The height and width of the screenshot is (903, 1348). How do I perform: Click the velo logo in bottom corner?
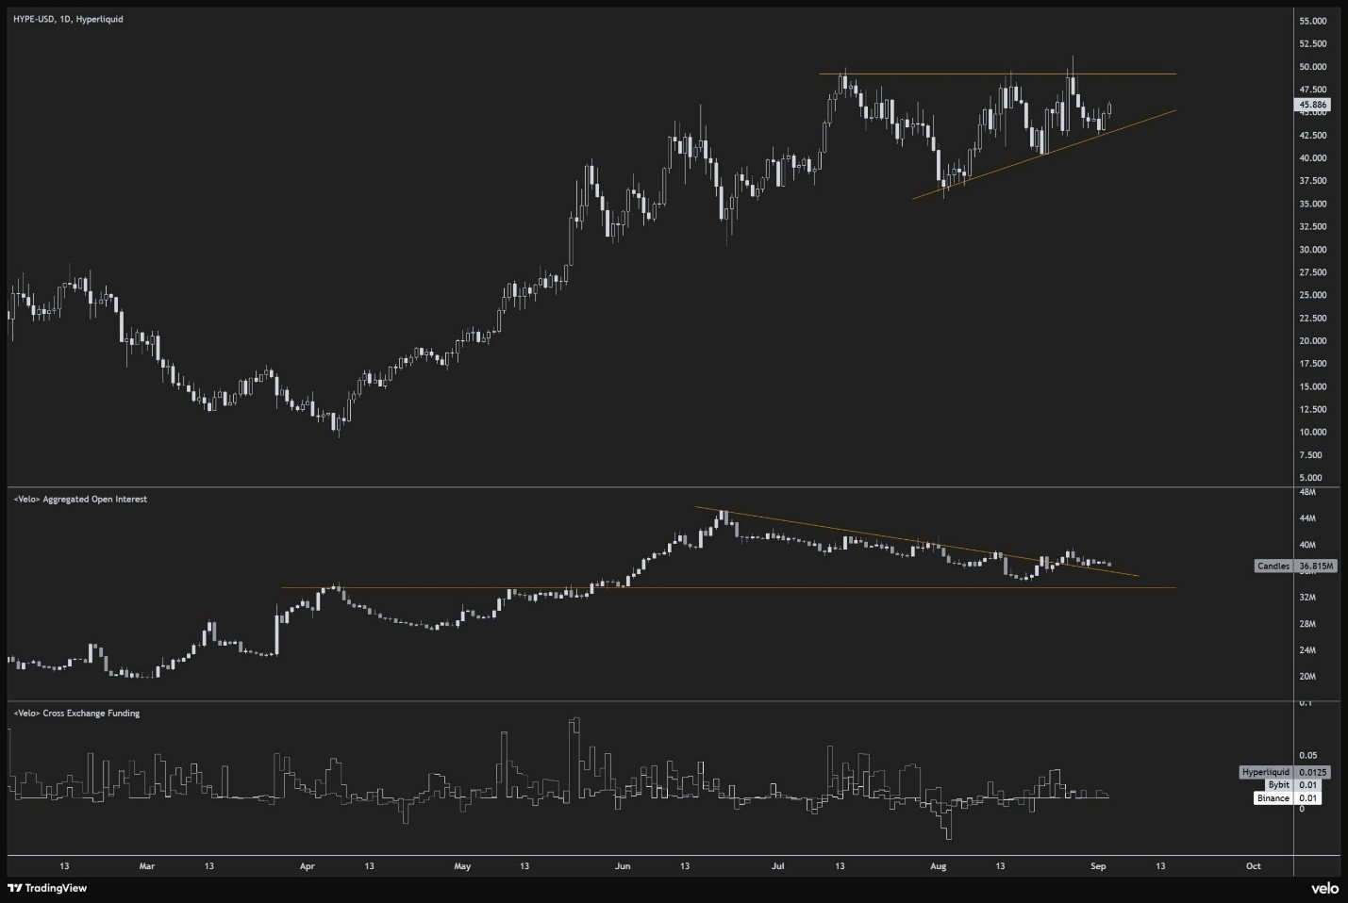click(x=1323, y=888)
